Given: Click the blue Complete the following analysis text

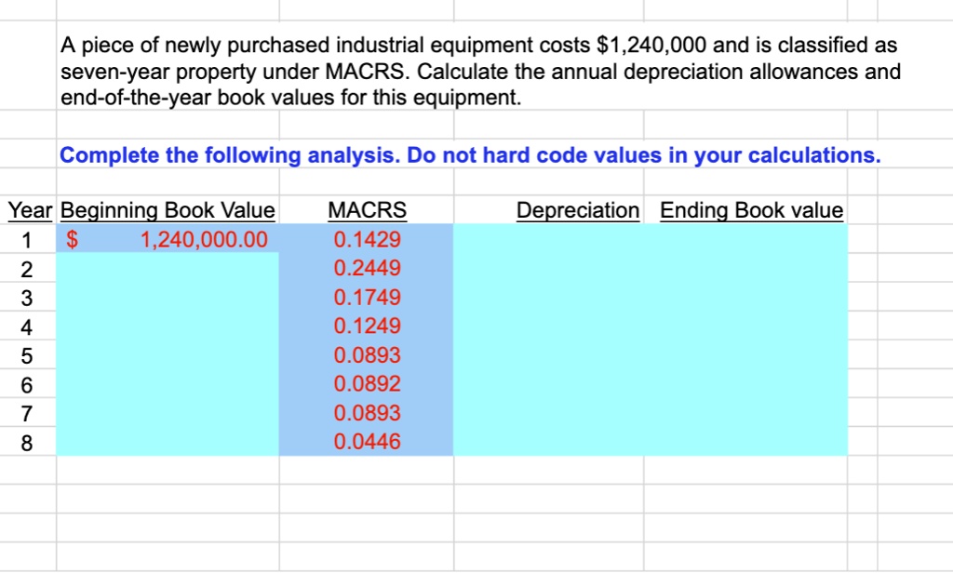Looking at the screenshot, I should coord(469,155).
